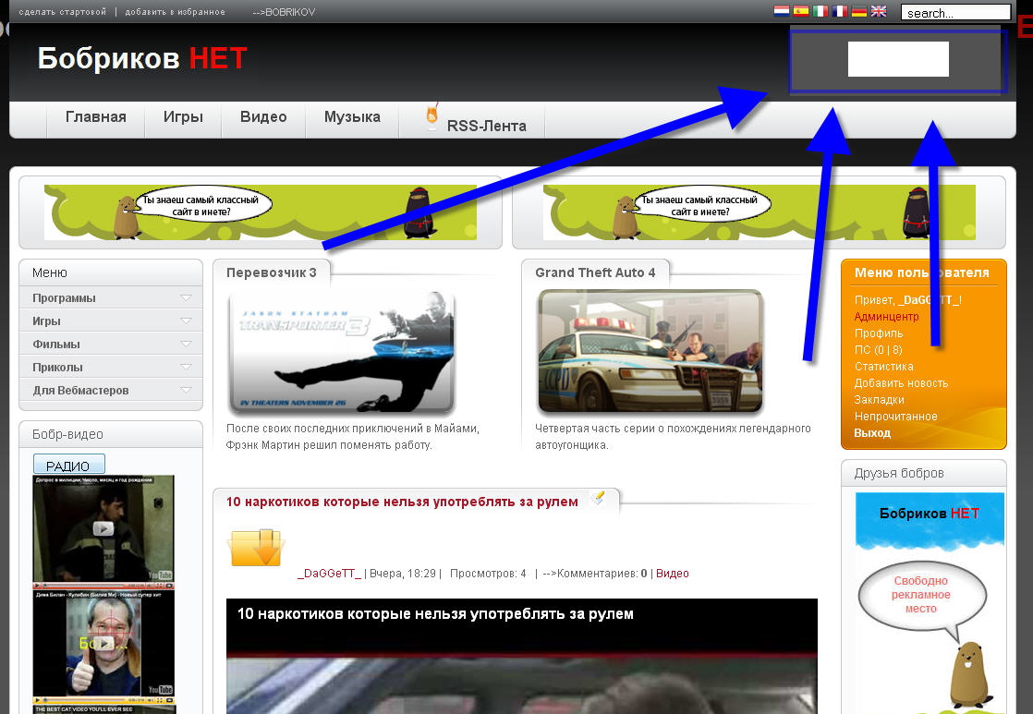Click the 'добавить в избранное' link

point(176,12)
